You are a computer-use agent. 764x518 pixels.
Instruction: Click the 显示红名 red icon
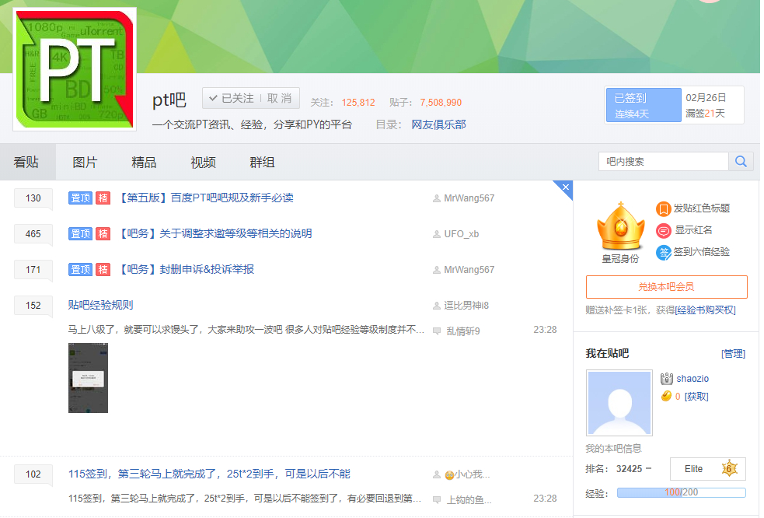(x=663, y=231)
